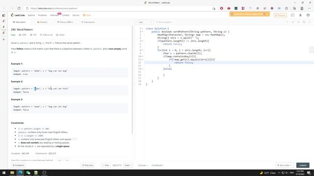Click the red YouTube-style extension icon
Viewport: 314px width, 176px height.
[229, 8]
